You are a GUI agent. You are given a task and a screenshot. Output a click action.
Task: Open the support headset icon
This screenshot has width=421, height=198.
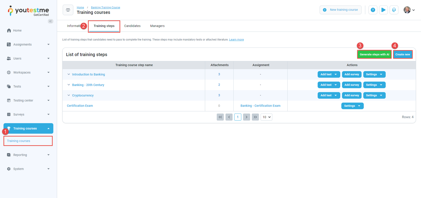(394, 10)
